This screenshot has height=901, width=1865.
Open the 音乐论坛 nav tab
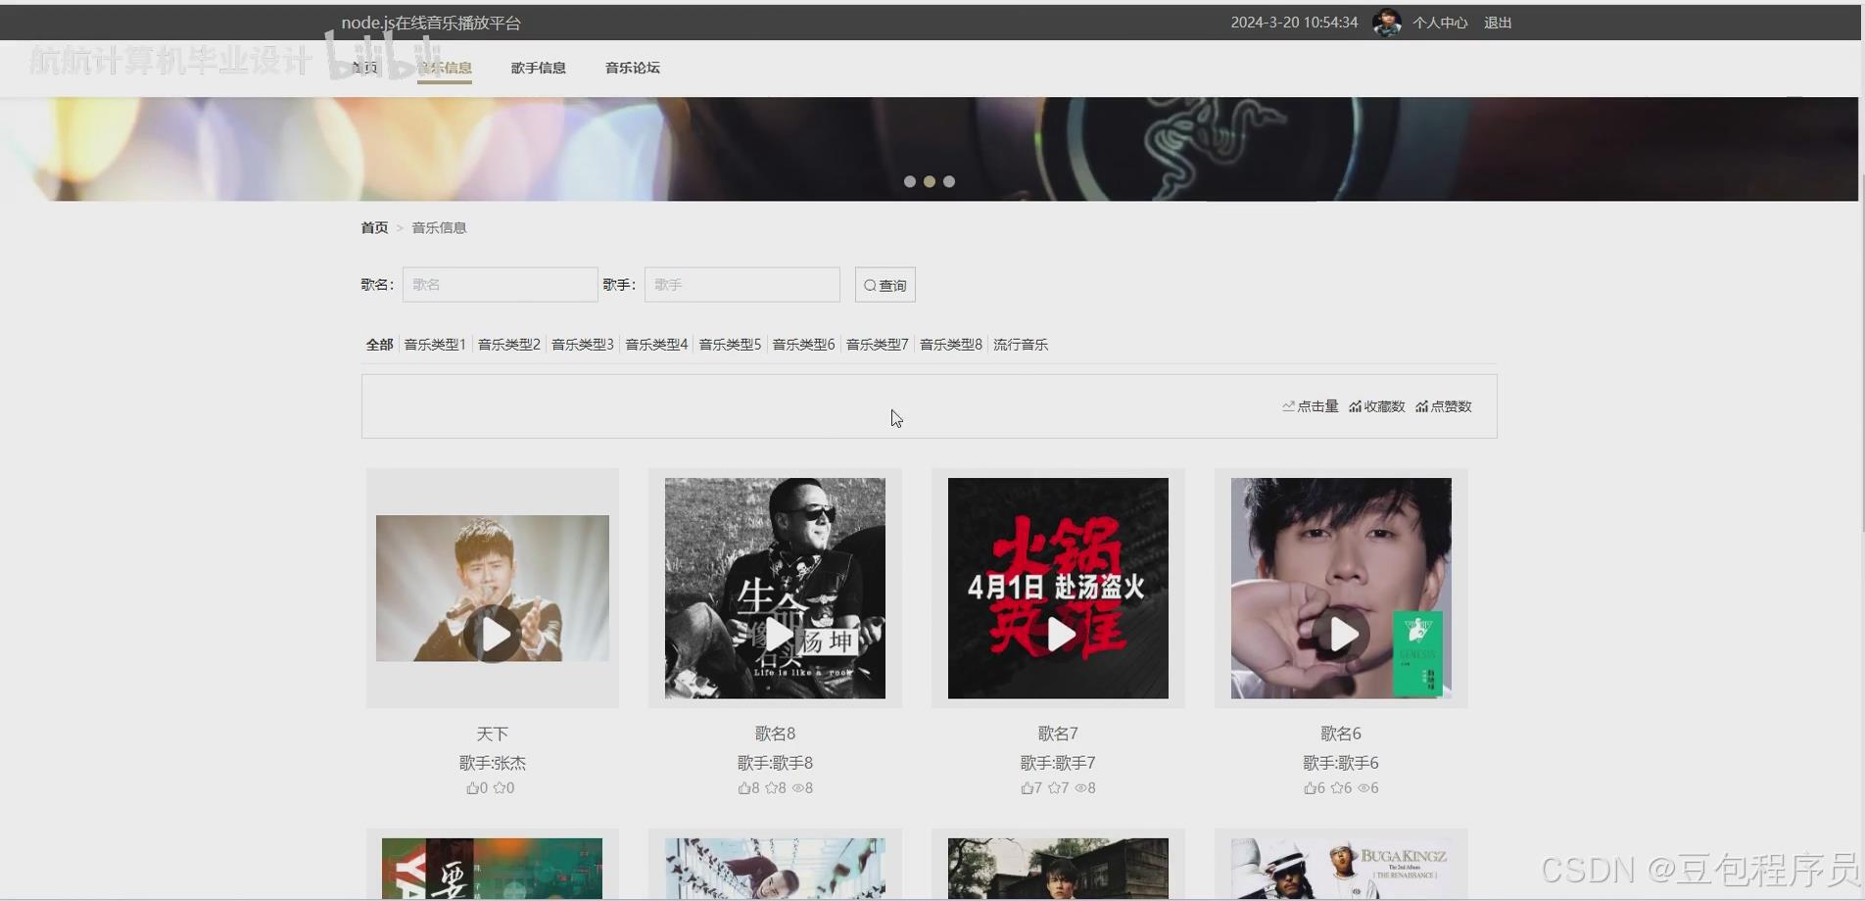[633, 68]
